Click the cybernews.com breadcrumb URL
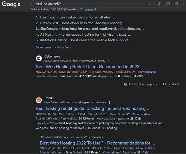This screenshot has height=154, width=186. pyautogui.click(x=75, y=61)
